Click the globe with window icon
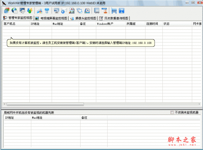 coord(14,10)
